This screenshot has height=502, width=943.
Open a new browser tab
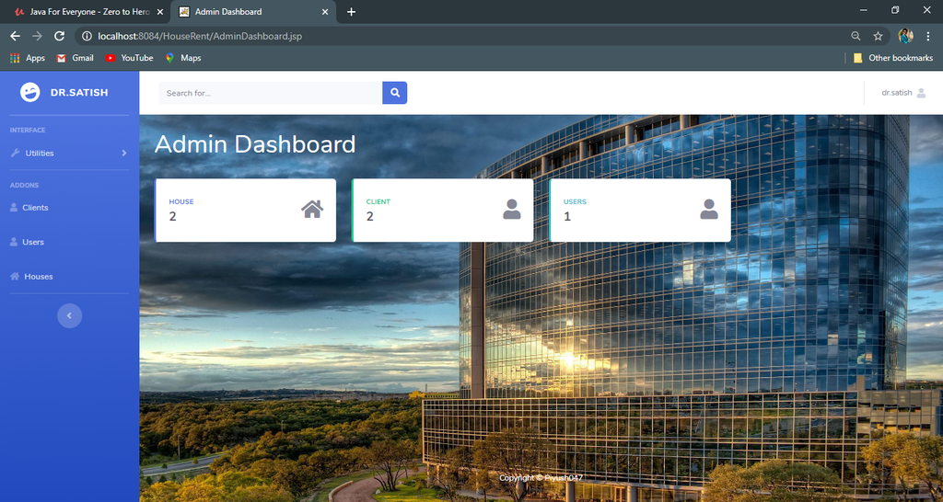pos(351,11)
